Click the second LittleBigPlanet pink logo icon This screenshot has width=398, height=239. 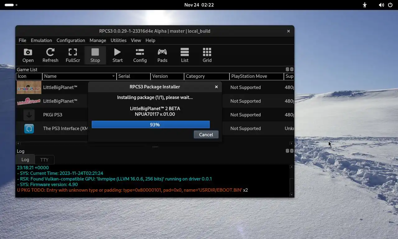pyautogui.click(x=29, y=101)
